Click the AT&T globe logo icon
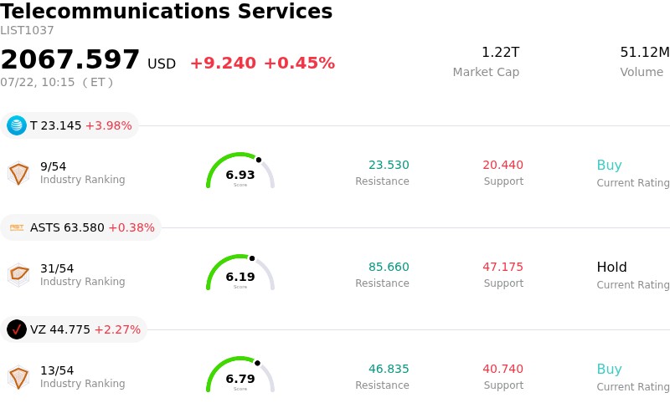This screenshot has width=670, height=408. tap(17, 125)
